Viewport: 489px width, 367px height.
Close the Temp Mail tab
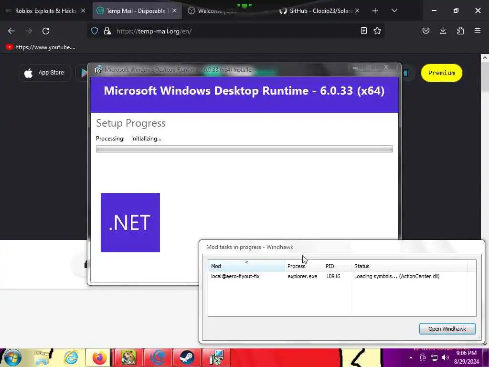(174, 11)
